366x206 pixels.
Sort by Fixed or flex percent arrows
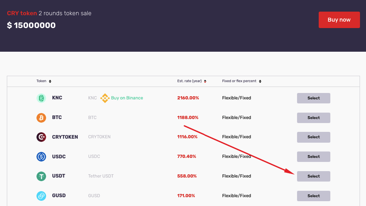click(260, 81)
